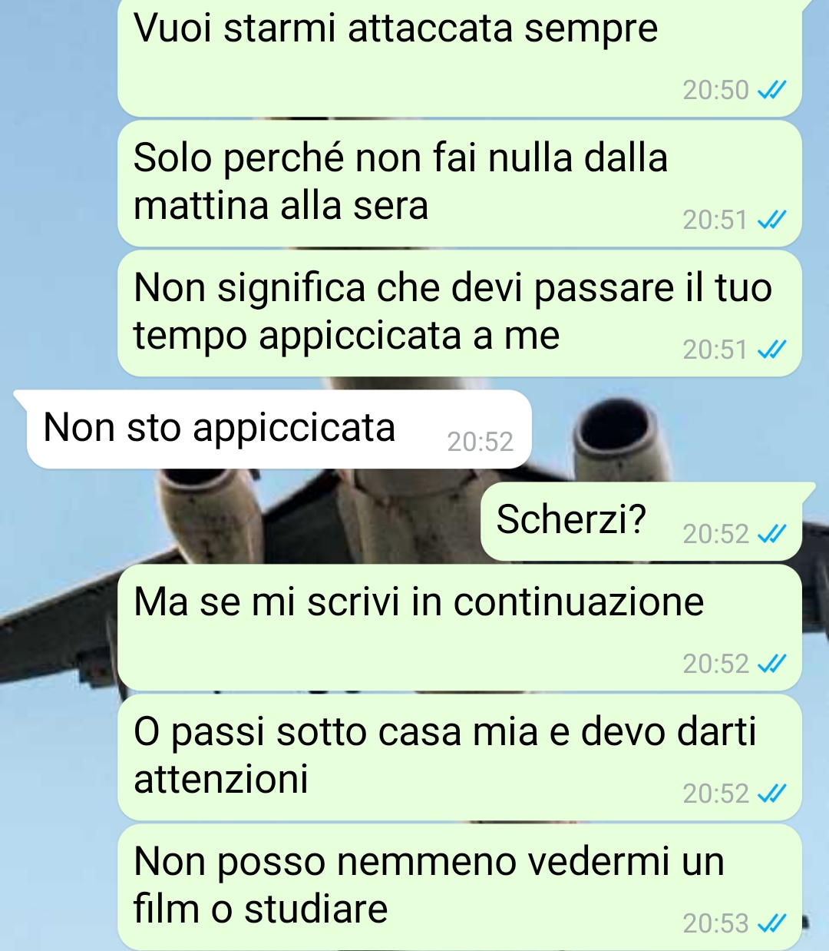Click the 20:53 timestamp on the last message
Image resolution: width=829 pixels, height=951 pixels.
tap(715, 923)
